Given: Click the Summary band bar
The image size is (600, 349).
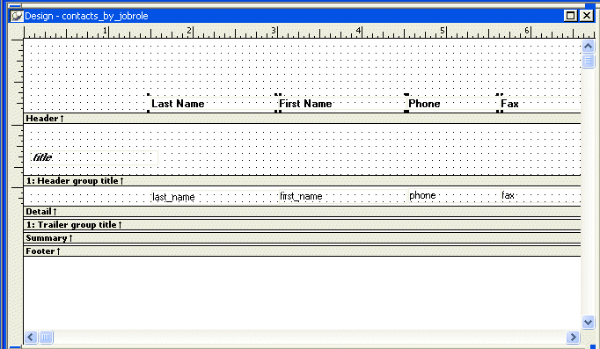Looking at the screenshot, I should click(302, 238).
